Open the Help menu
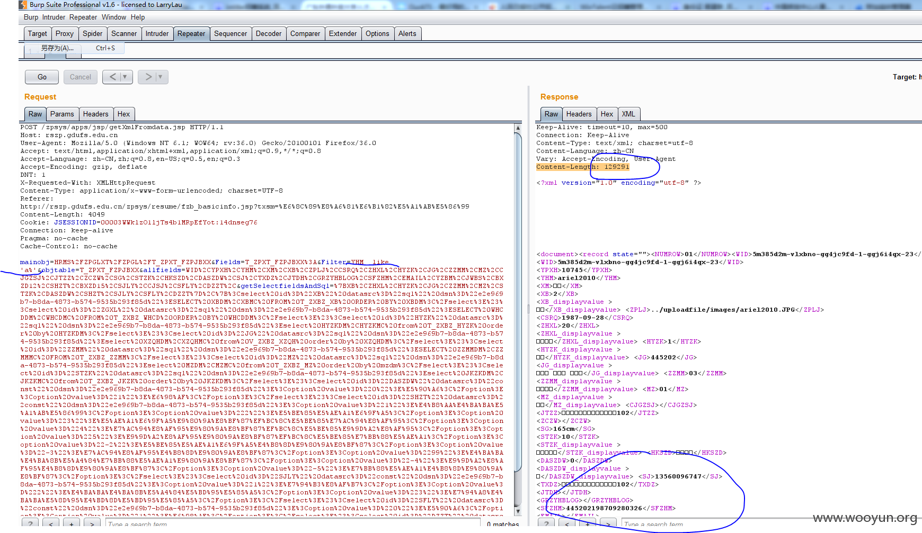The height and width of the screenshot is (533, 922). click(138, 17)
